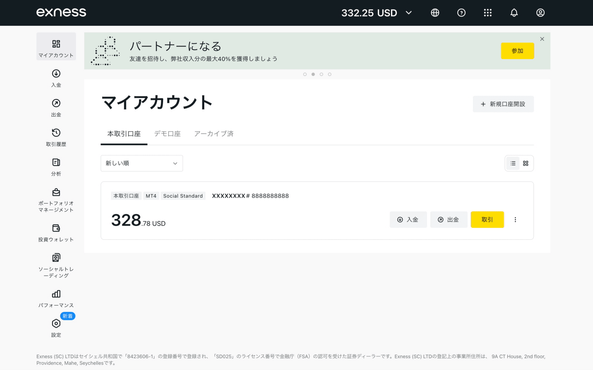
Task: Click the パートナーになる banner heading
Action: coord(175,46)
